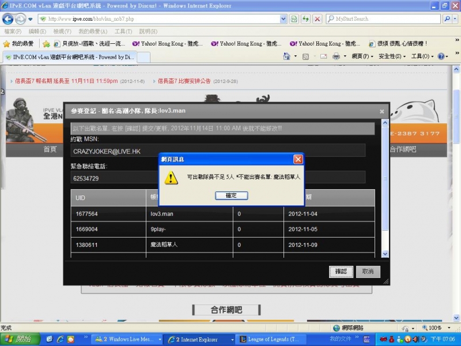Image resolution: width=461 pixels, height=346 pixels.
Task: Click the IE Forward navigation button
Action: (x=20, y=19)
